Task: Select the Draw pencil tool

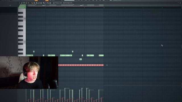Action: (x=32, y=3)
